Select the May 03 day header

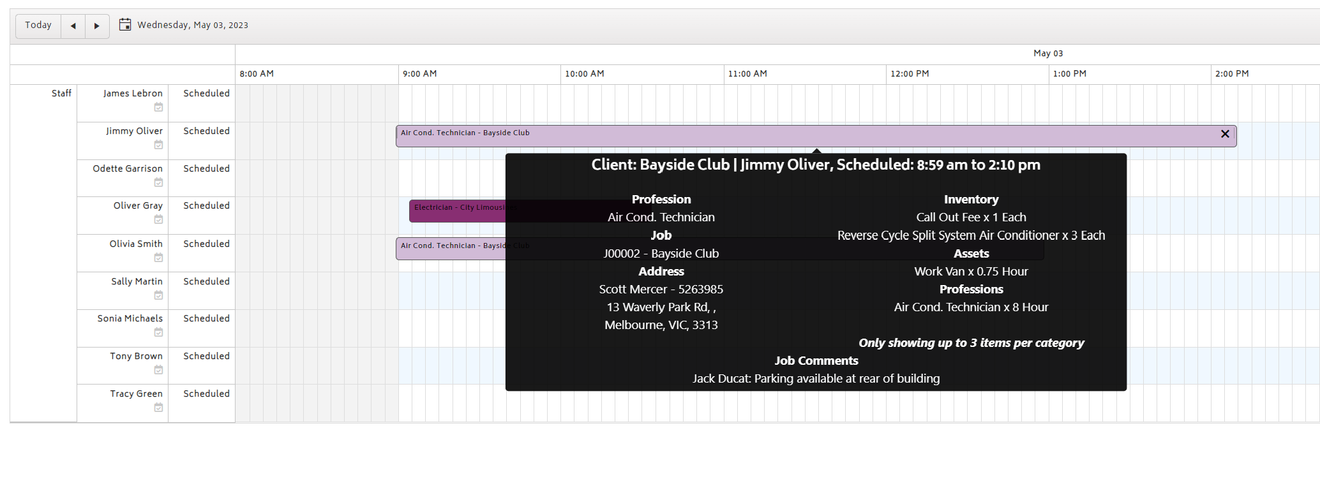point(1048,54)
